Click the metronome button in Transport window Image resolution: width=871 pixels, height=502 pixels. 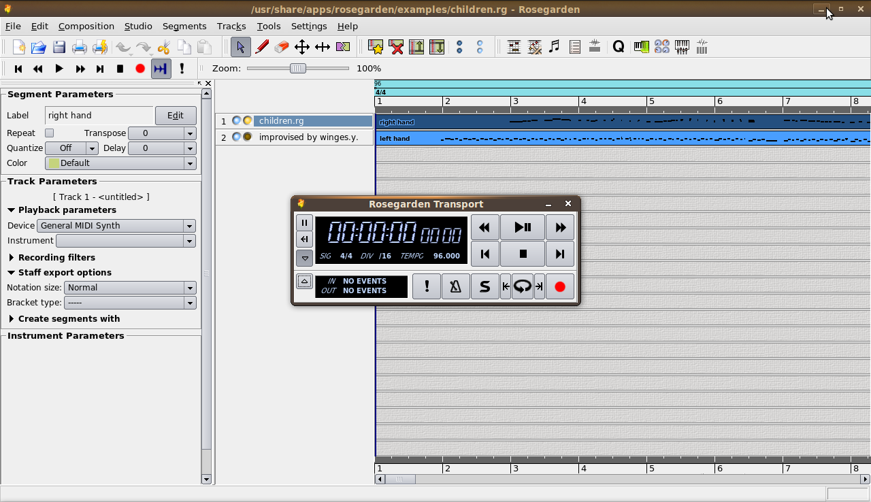point(455,287)
